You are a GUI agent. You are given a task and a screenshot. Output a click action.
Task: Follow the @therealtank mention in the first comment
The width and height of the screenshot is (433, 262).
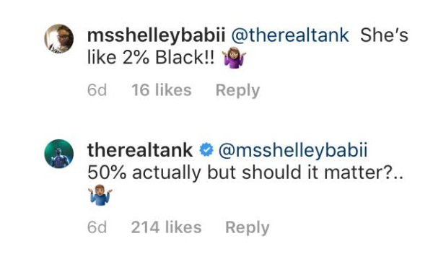[x=289, y=36]
